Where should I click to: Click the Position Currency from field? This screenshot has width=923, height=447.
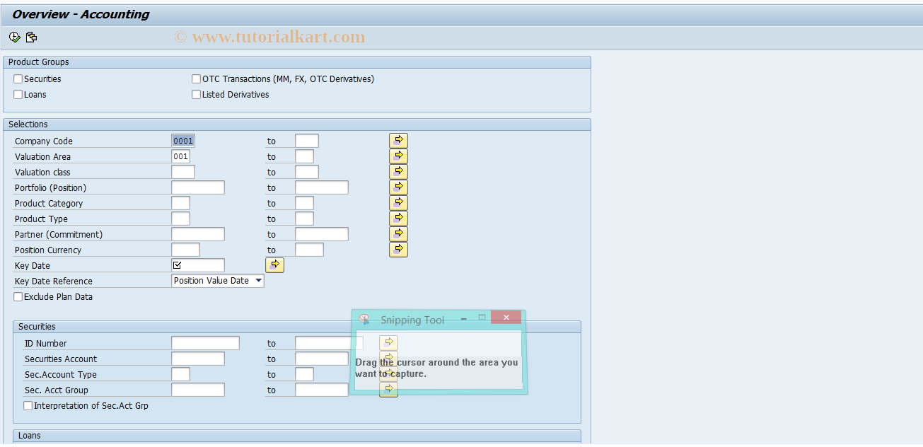pos(185,250)
